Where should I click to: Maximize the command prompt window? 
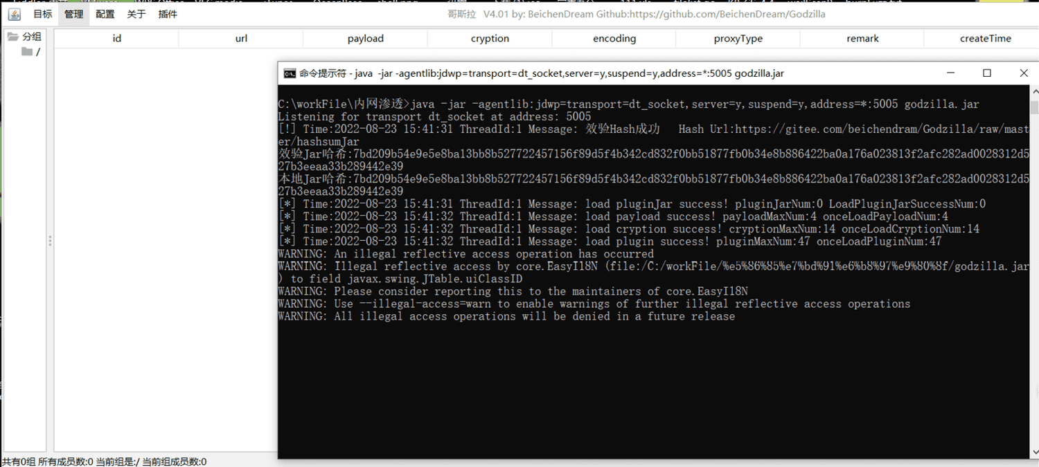[987, 73]
